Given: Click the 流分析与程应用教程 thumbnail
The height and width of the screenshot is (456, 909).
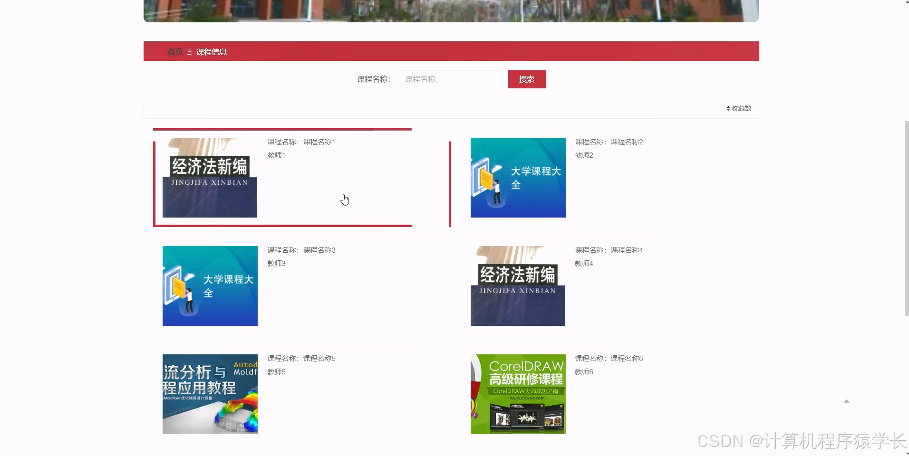Looking at the screenshot, I should 210,394.
